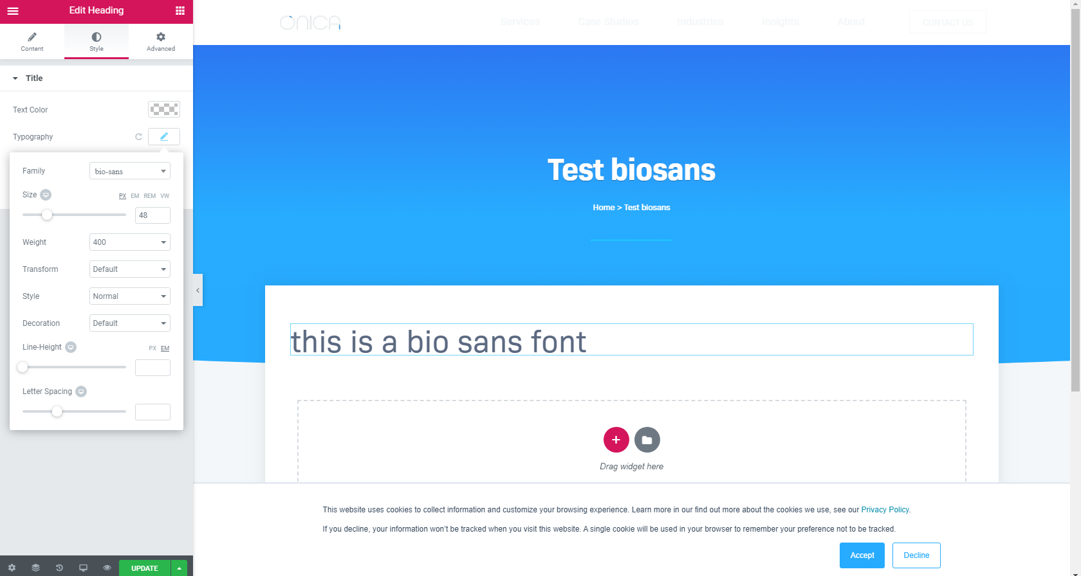This screenshot has width=1081, height=576.
Task: Switch line-height unit to PX
Action: click(x=152, y=348)
